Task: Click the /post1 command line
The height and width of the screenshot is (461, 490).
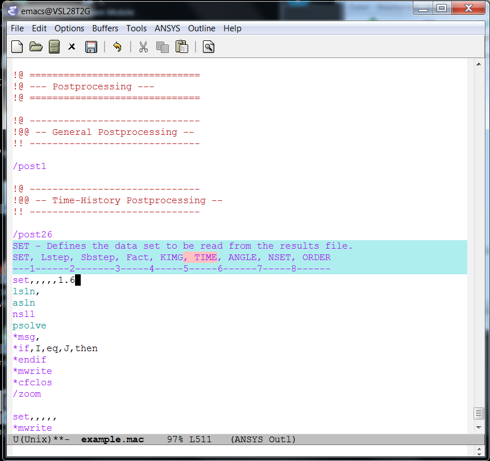Action: pos(30,166)
